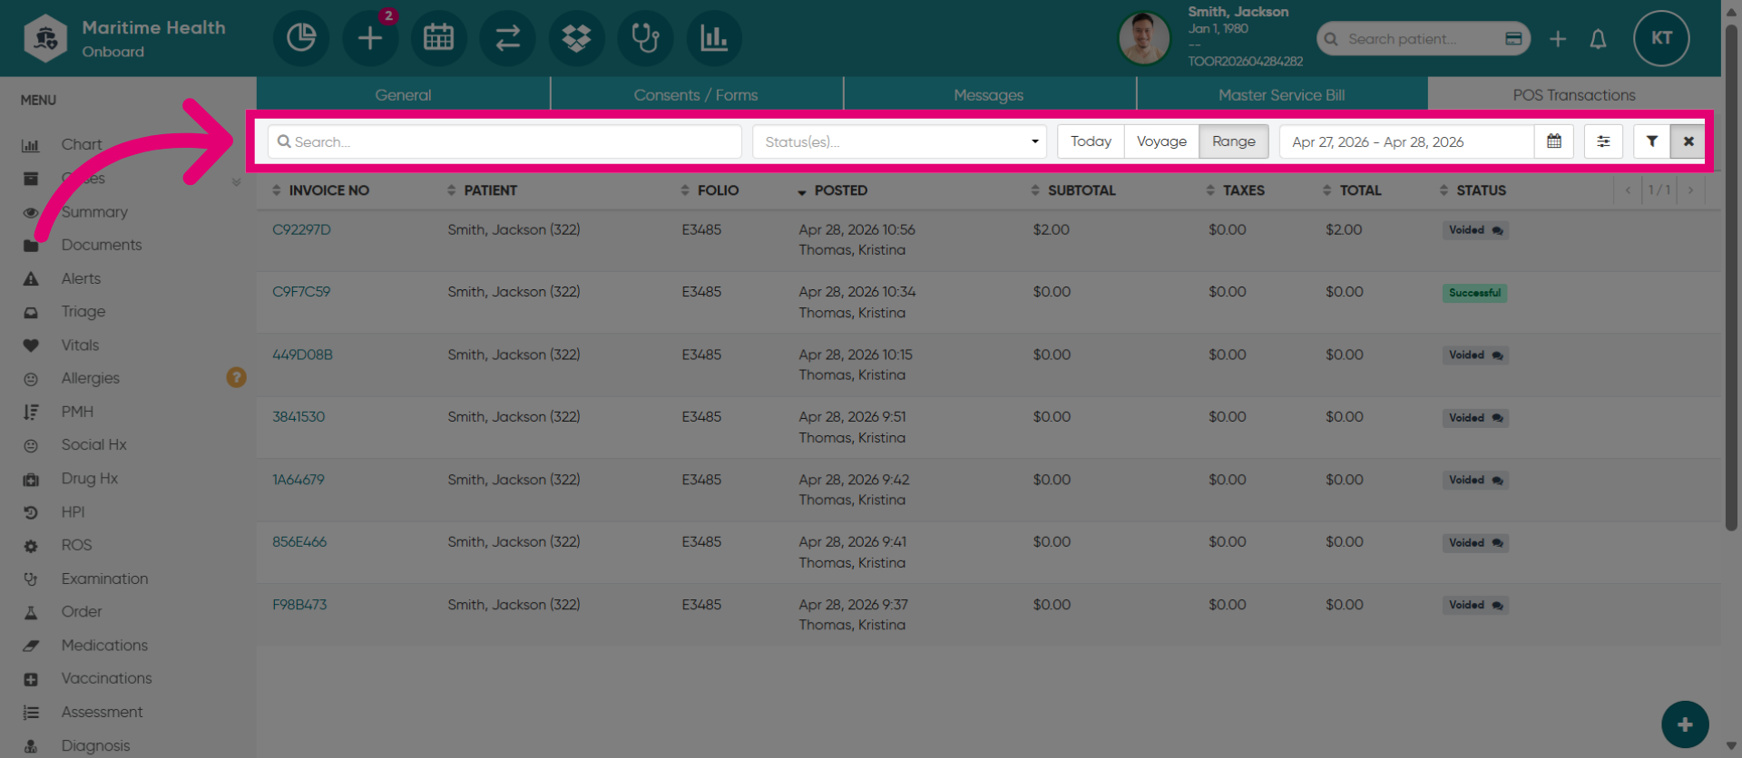Open Documents in the sidebar menu
The height and width of the screenshot is (758, 1742).
point(102,245)
